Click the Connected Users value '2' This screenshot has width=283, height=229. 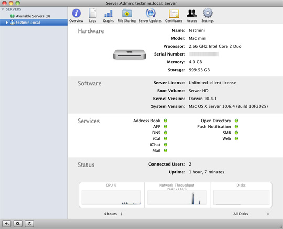click(x=190, y=164)
